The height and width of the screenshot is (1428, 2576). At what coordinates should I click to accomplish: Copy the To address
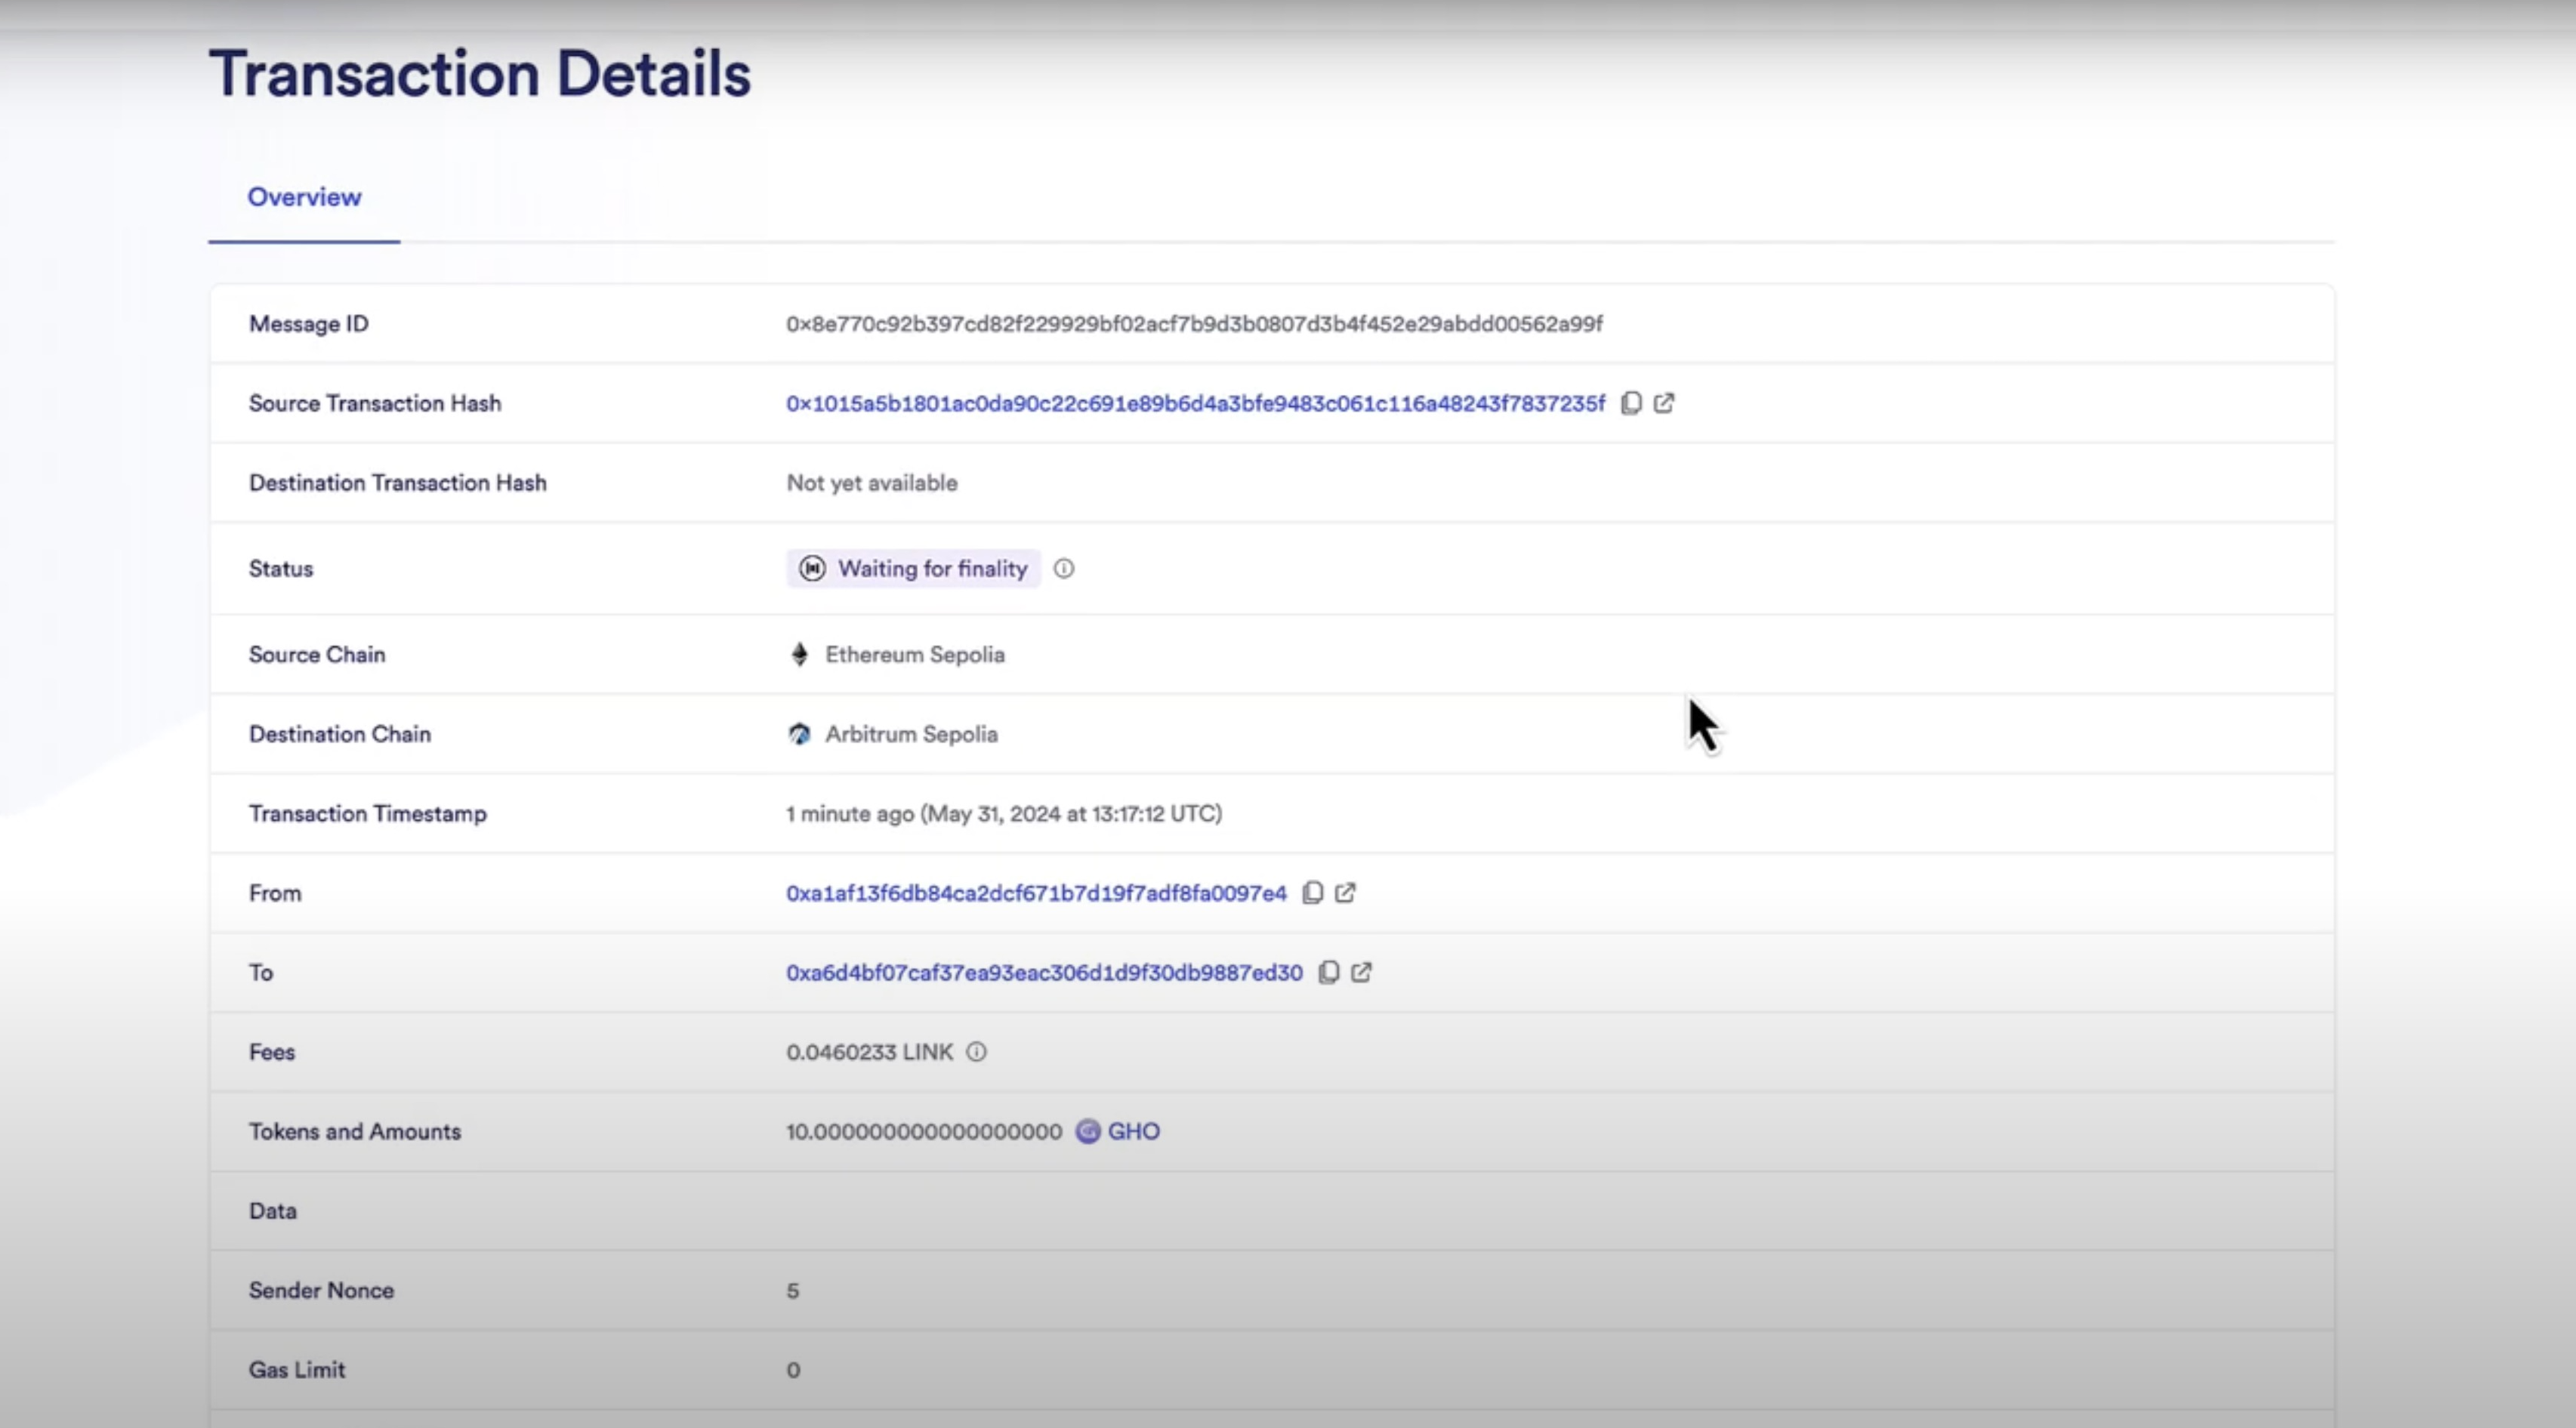click(1329, 973)
